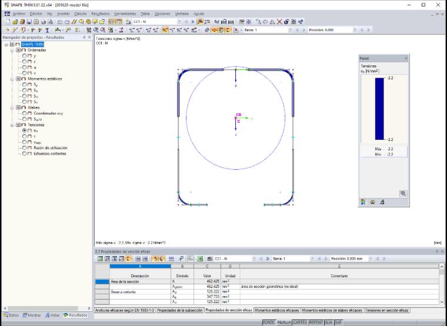This screenshot has width=447, height=326.
Task: Open the Posición: 0.000 dropdown in toolbar
Action: coord(355,30)
